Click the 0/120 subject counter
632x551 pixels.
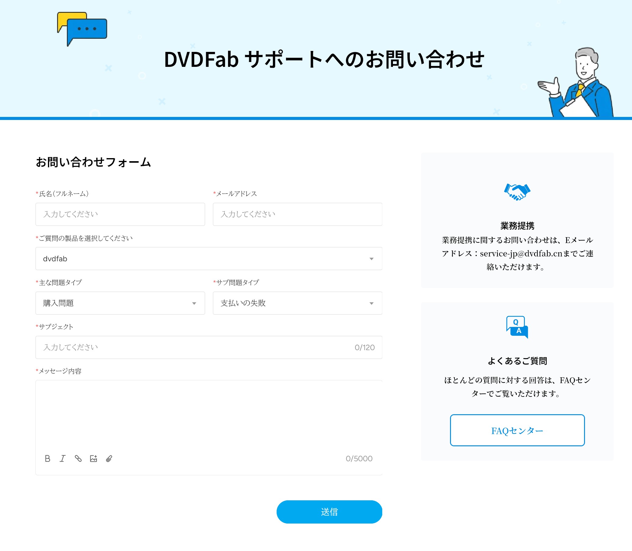point(365,347)
